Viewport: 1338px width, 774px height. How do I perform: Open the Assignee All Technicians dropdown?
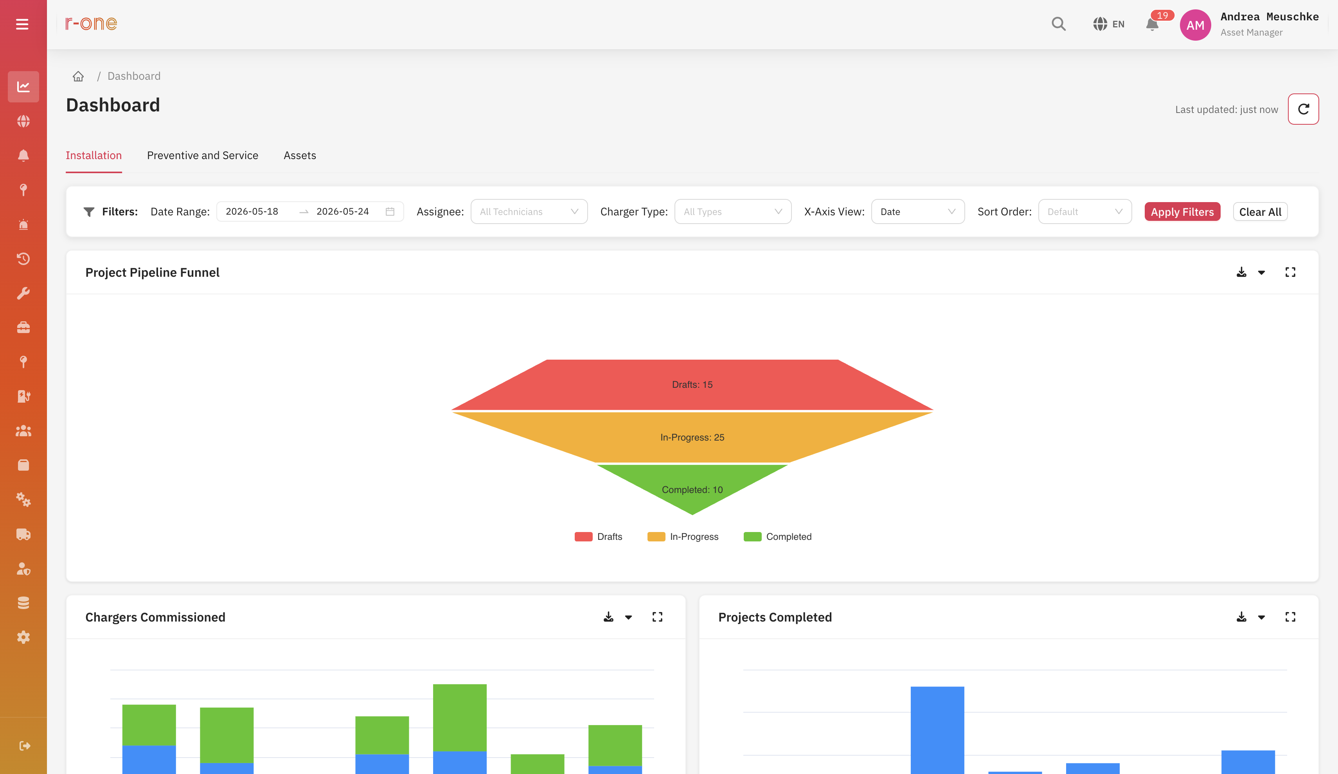(x=529, y=211)
